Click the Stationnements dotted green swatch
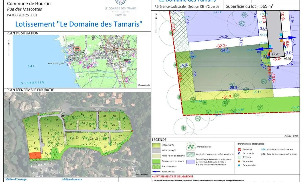This screenshot has height=182, width=306. point(156,166)
